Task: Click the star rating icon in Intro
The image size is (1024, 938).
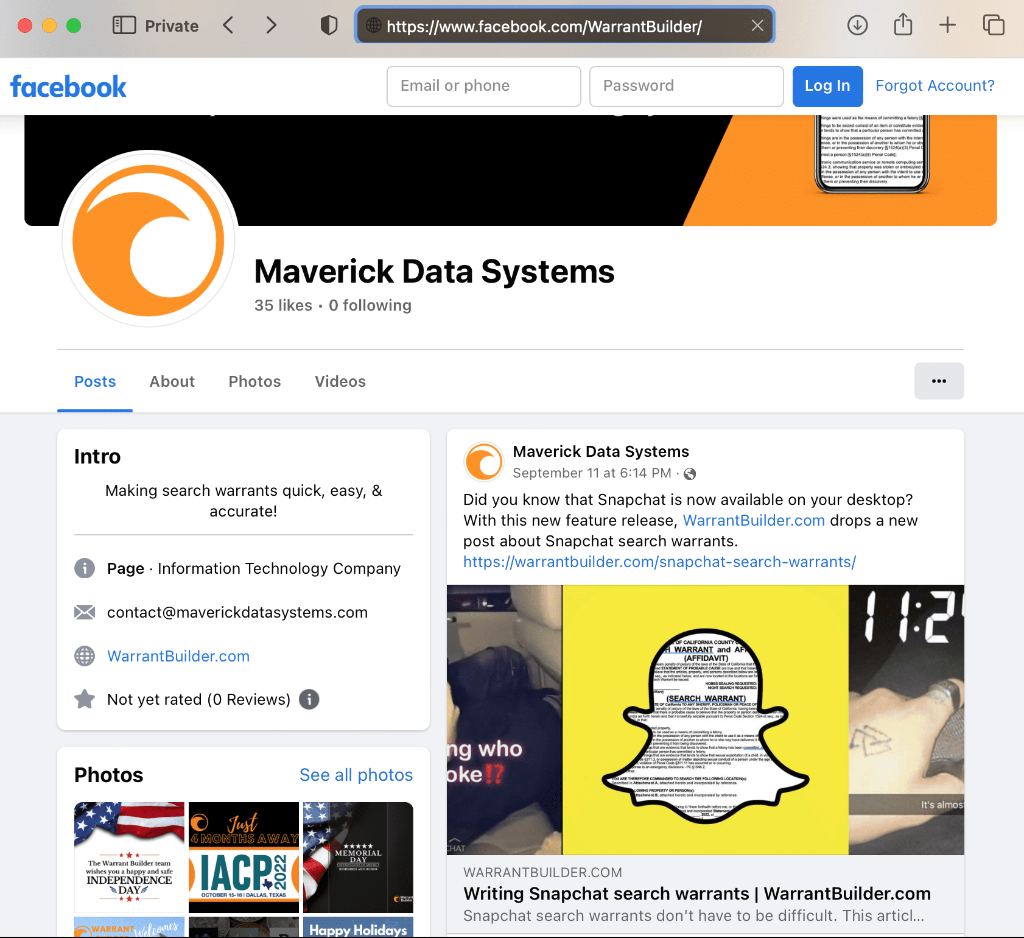Action: click(85, 699)
